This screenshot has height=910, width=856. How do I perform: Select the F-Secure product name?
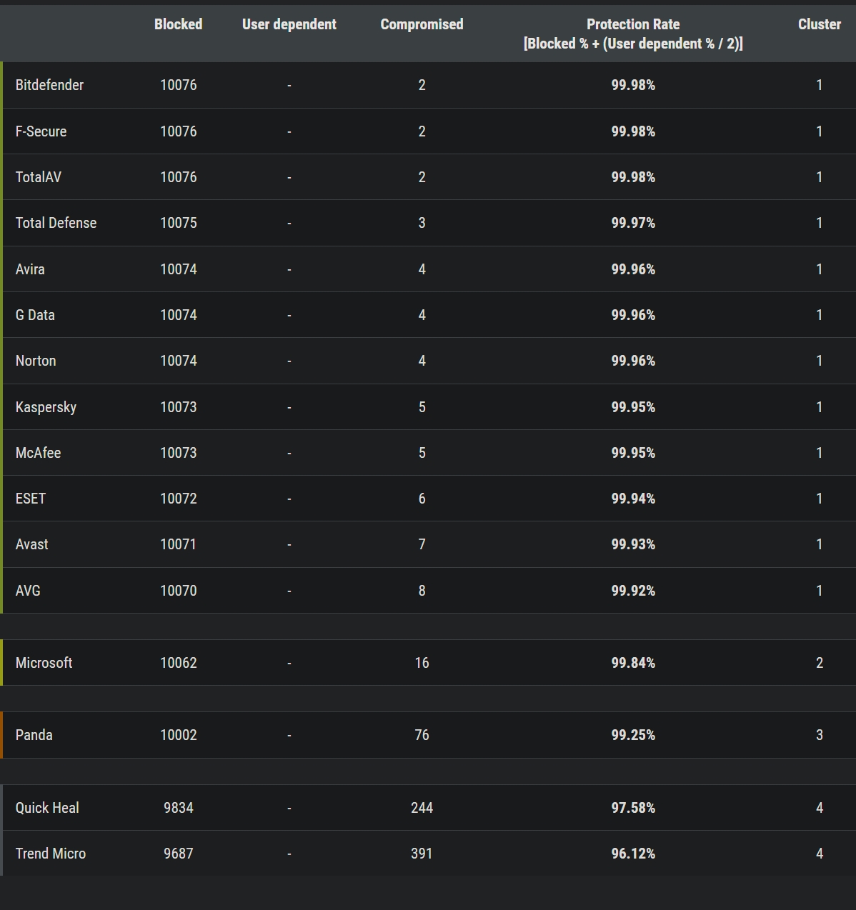[x=41, y=131]
